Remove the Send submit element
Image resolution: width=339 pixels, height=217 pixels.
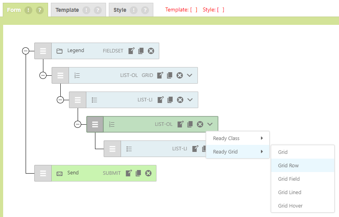pyautogui.click(x=148, y=173)
